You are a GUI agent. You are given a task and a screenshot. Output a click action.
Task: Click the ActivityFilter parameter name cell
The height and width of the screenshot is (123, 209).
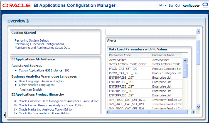click(x=167, y=60)
